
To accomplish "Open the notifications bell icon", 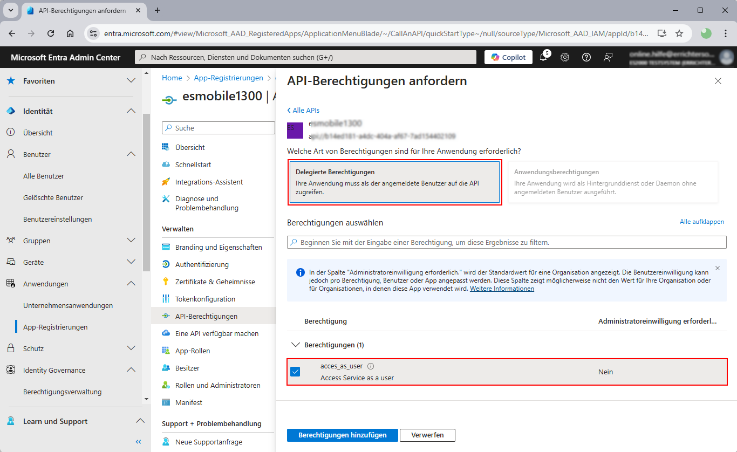I will point(543,57).
